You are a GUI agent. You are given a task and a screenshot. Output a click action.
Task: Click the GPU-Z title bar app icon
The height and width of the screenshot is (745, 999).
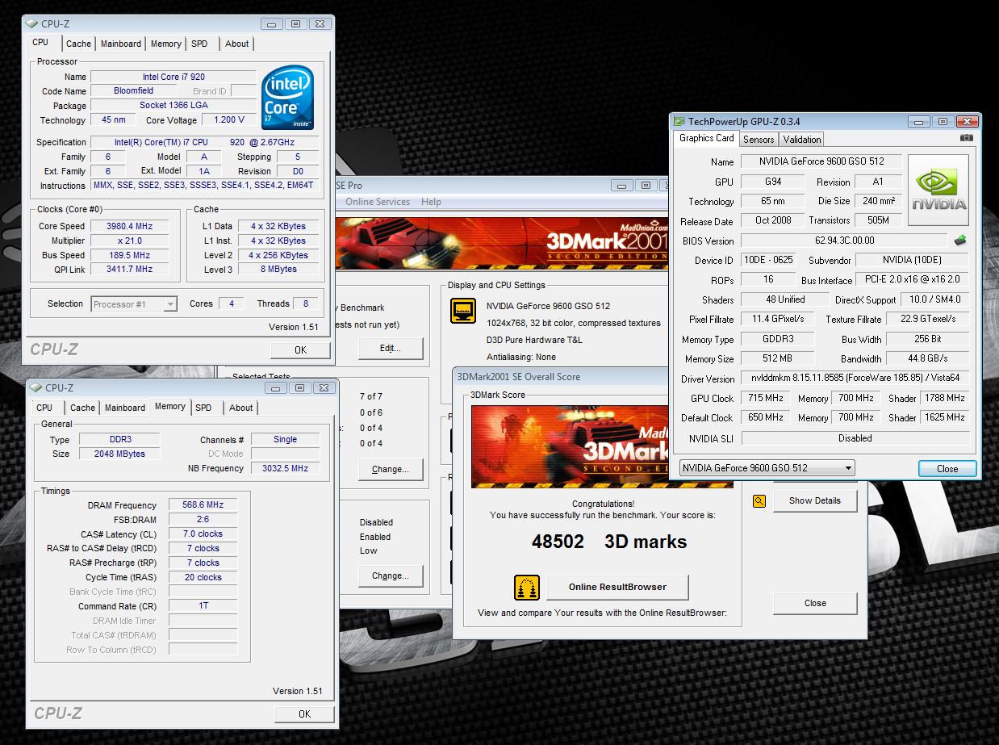pos(678,122)
